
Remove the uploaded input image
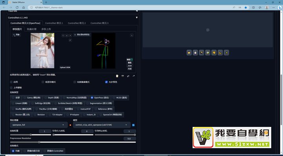[x=70, y=35]
